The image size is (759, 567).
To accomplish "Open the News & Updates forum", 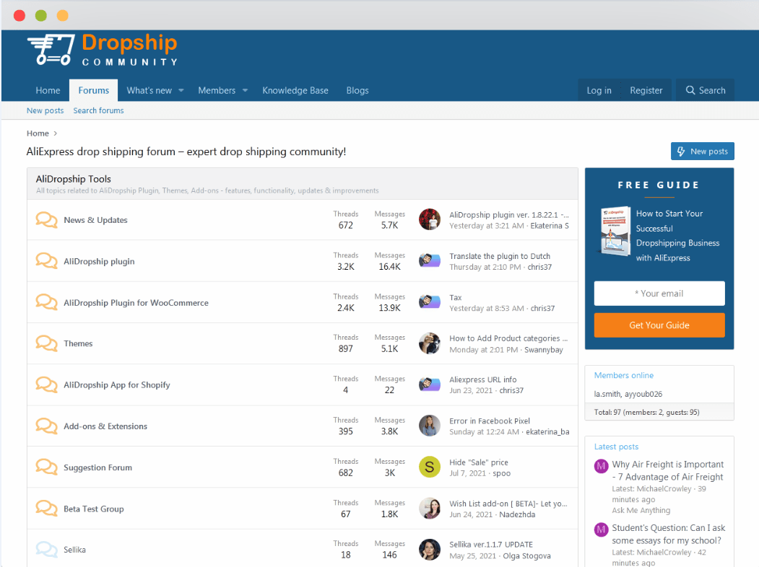I will (x=95, y=220).
